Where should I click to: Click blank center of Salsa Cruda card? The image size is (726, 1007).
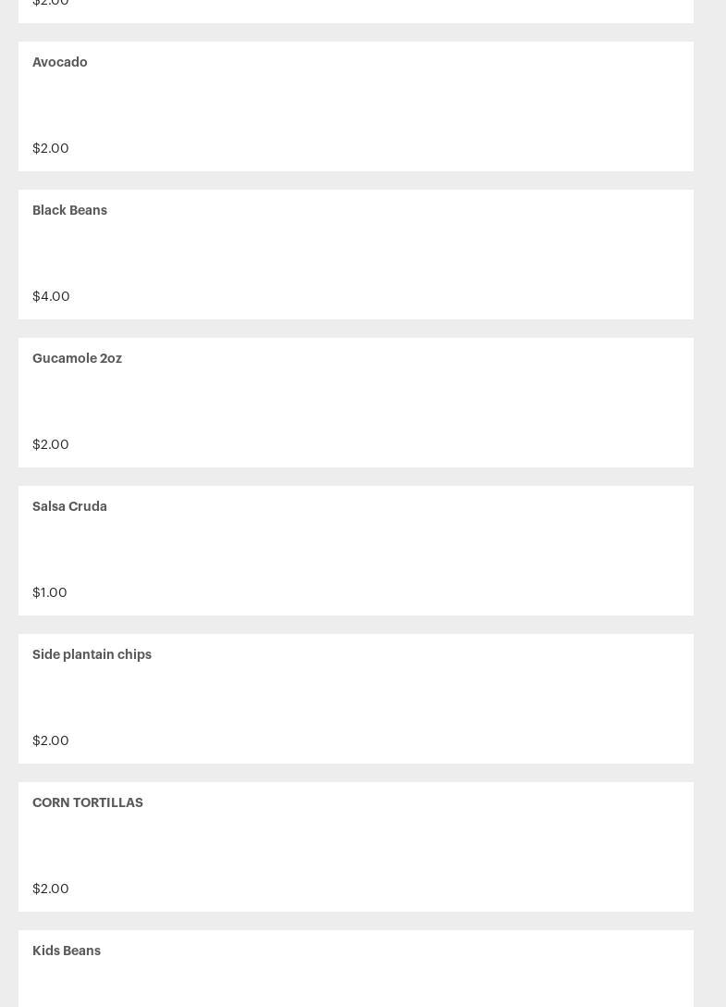(356, 551)
